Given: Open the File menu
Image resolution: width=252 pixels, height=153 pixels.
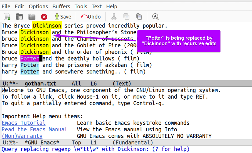Looking at the screenshot, I should coord(6,6).
